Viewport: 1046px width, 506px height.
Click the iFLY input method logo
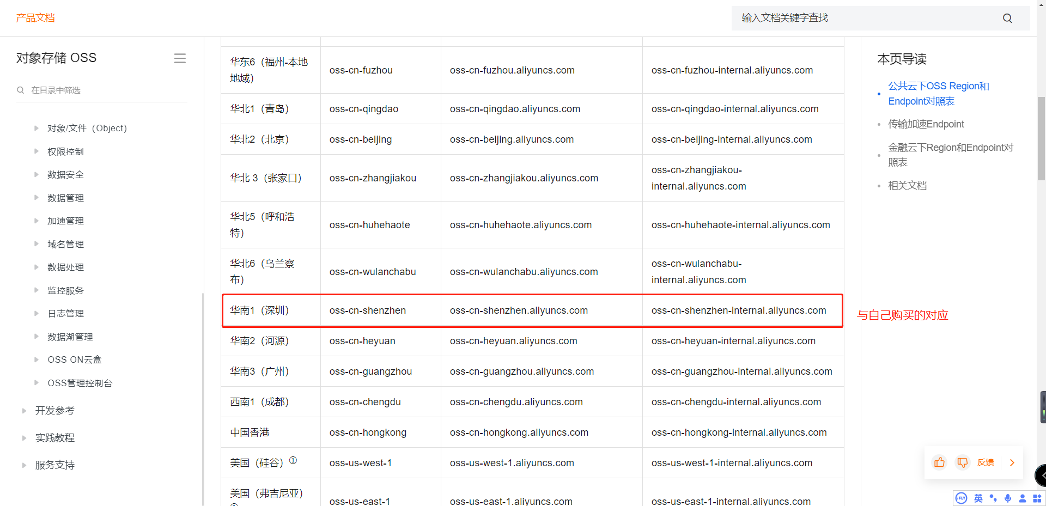click(x=962, y=498)
